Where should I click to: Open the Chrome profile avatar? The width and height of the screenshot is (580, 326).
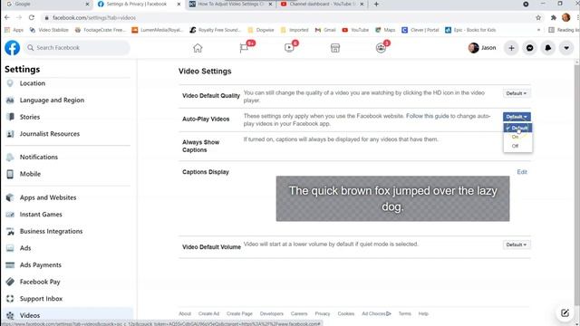click(x=565, y=17)
